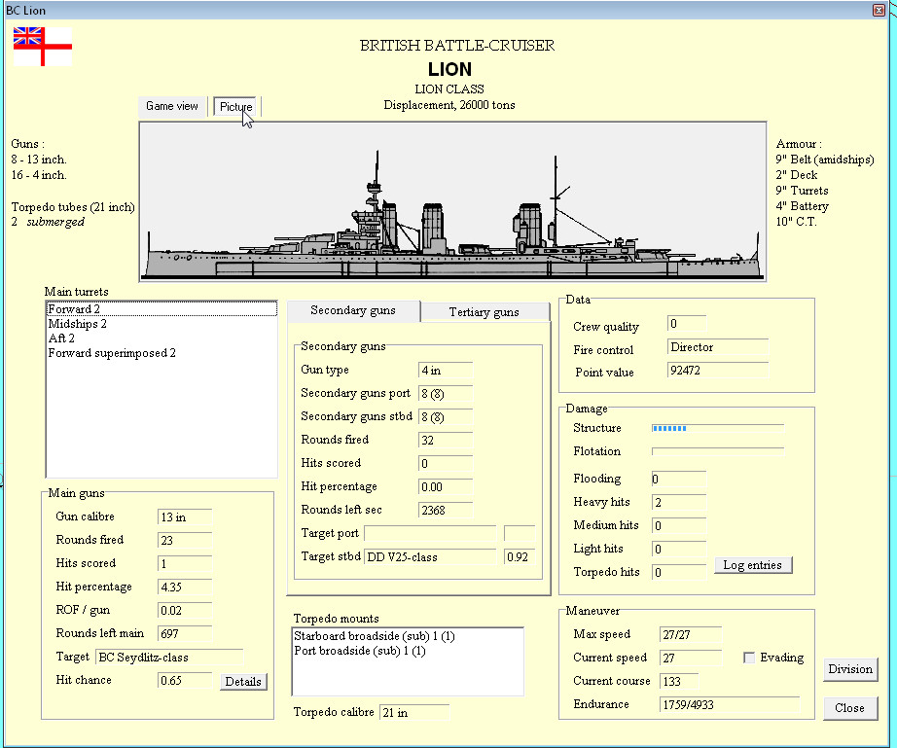The image size is (897, 748).
Task: Close the BC Lion window
Action: (879, 10)
